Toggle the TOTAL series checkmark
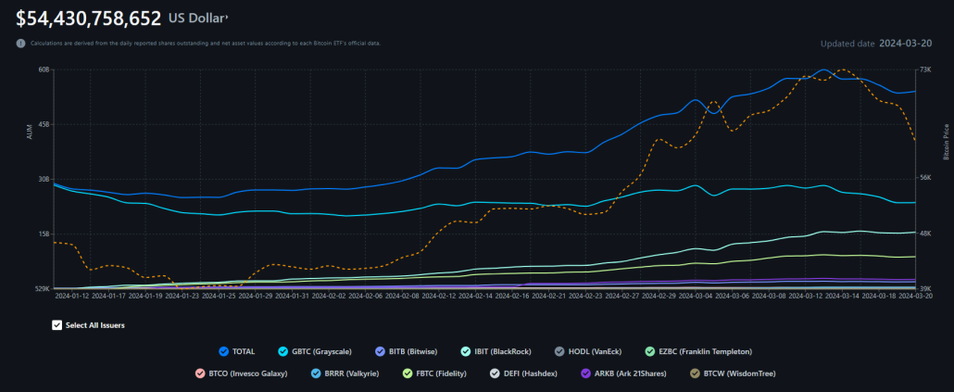 pyautogui.click(x=223, y=351)
